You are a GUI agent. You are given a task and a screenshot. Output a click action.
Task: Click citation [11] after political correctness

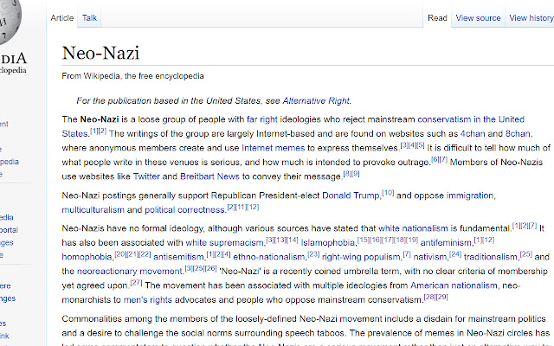242,207
